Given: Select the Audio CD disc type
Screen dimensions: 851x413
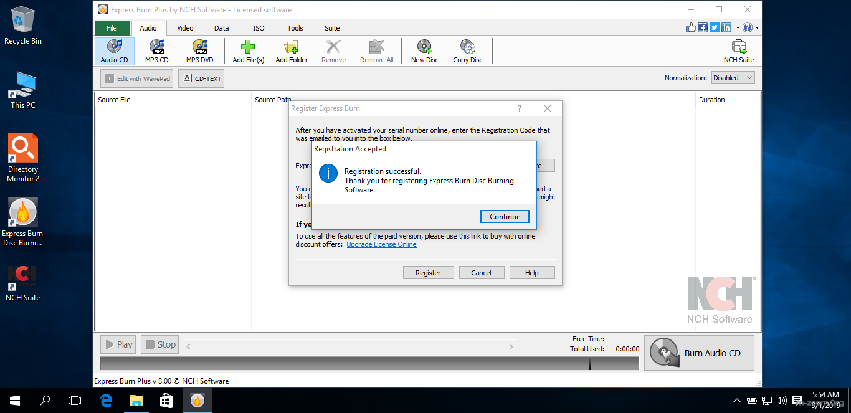Looking at the screenshot, I should point(114,51).
